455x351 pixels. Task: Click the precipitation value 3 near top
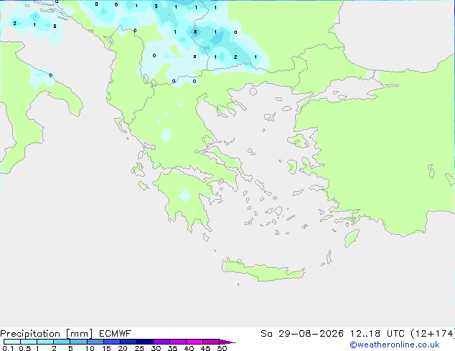coord(156,6)
